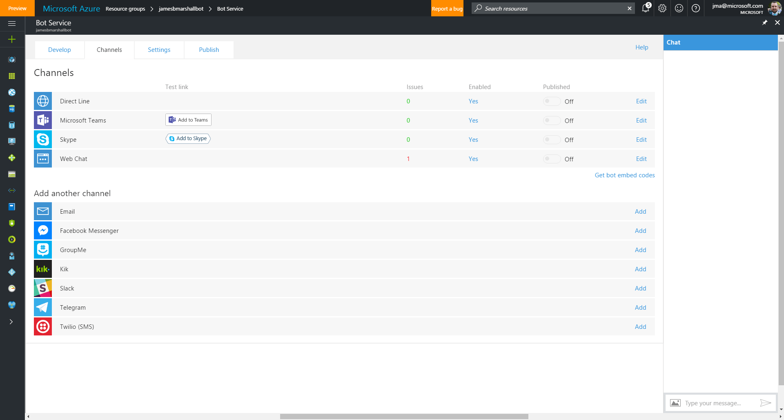Open the Settings tab
The height and width of the screenshot is (420, 784).
point(159,50)
